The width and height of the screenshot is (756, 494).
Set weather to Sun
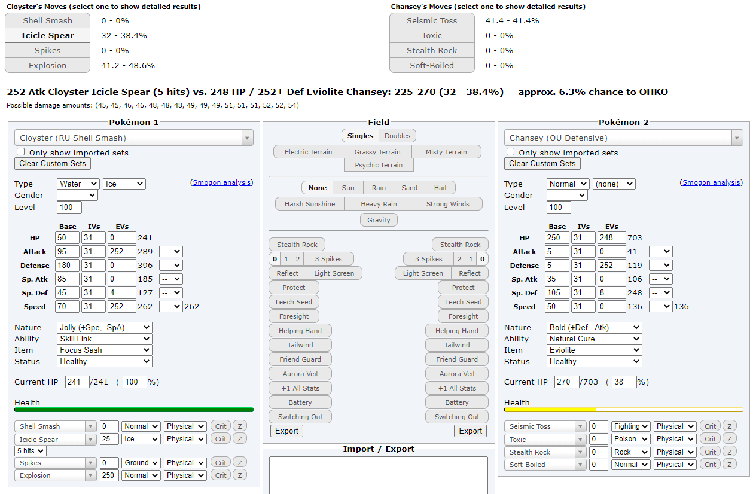tap(348, 188)
